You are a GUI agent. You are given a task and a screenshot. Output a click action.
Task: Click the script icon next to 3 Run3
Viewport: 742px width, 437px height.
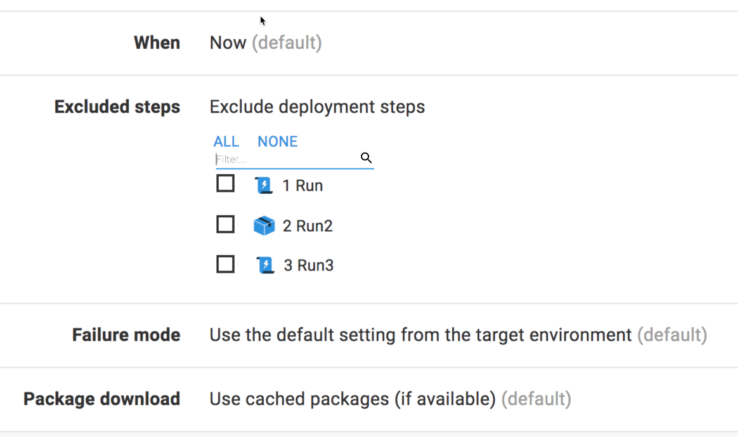265,265
